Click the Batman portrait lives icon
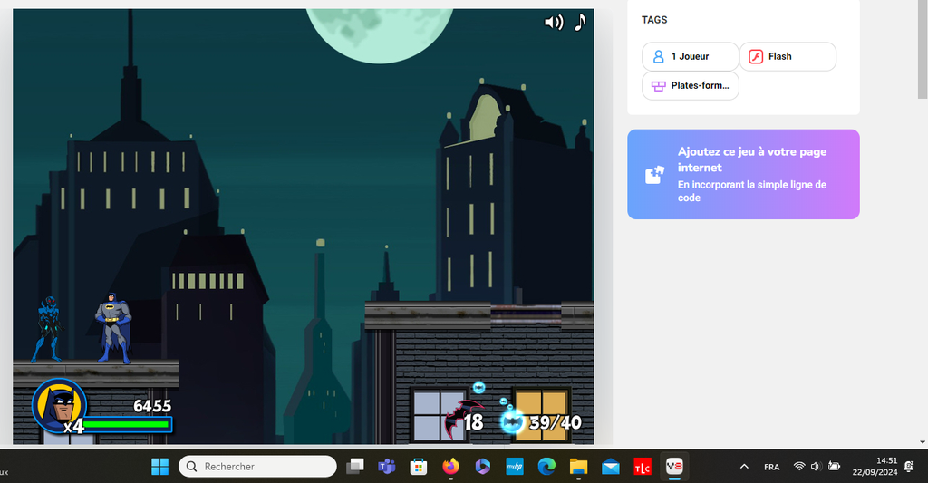This screenshot has width=928, height=483. (x=58, y=404)
